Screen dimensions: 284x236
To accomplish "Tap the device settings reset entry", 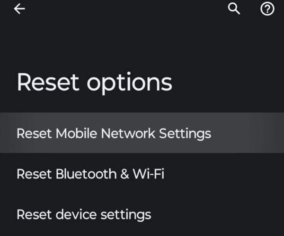I will tap(84, 214).
